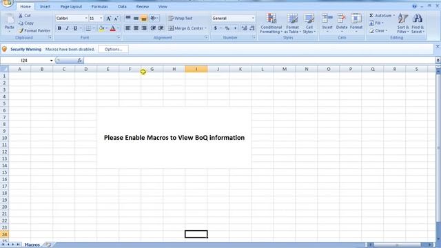Click the Copy command
441x248 pixels.
(26, 23)
